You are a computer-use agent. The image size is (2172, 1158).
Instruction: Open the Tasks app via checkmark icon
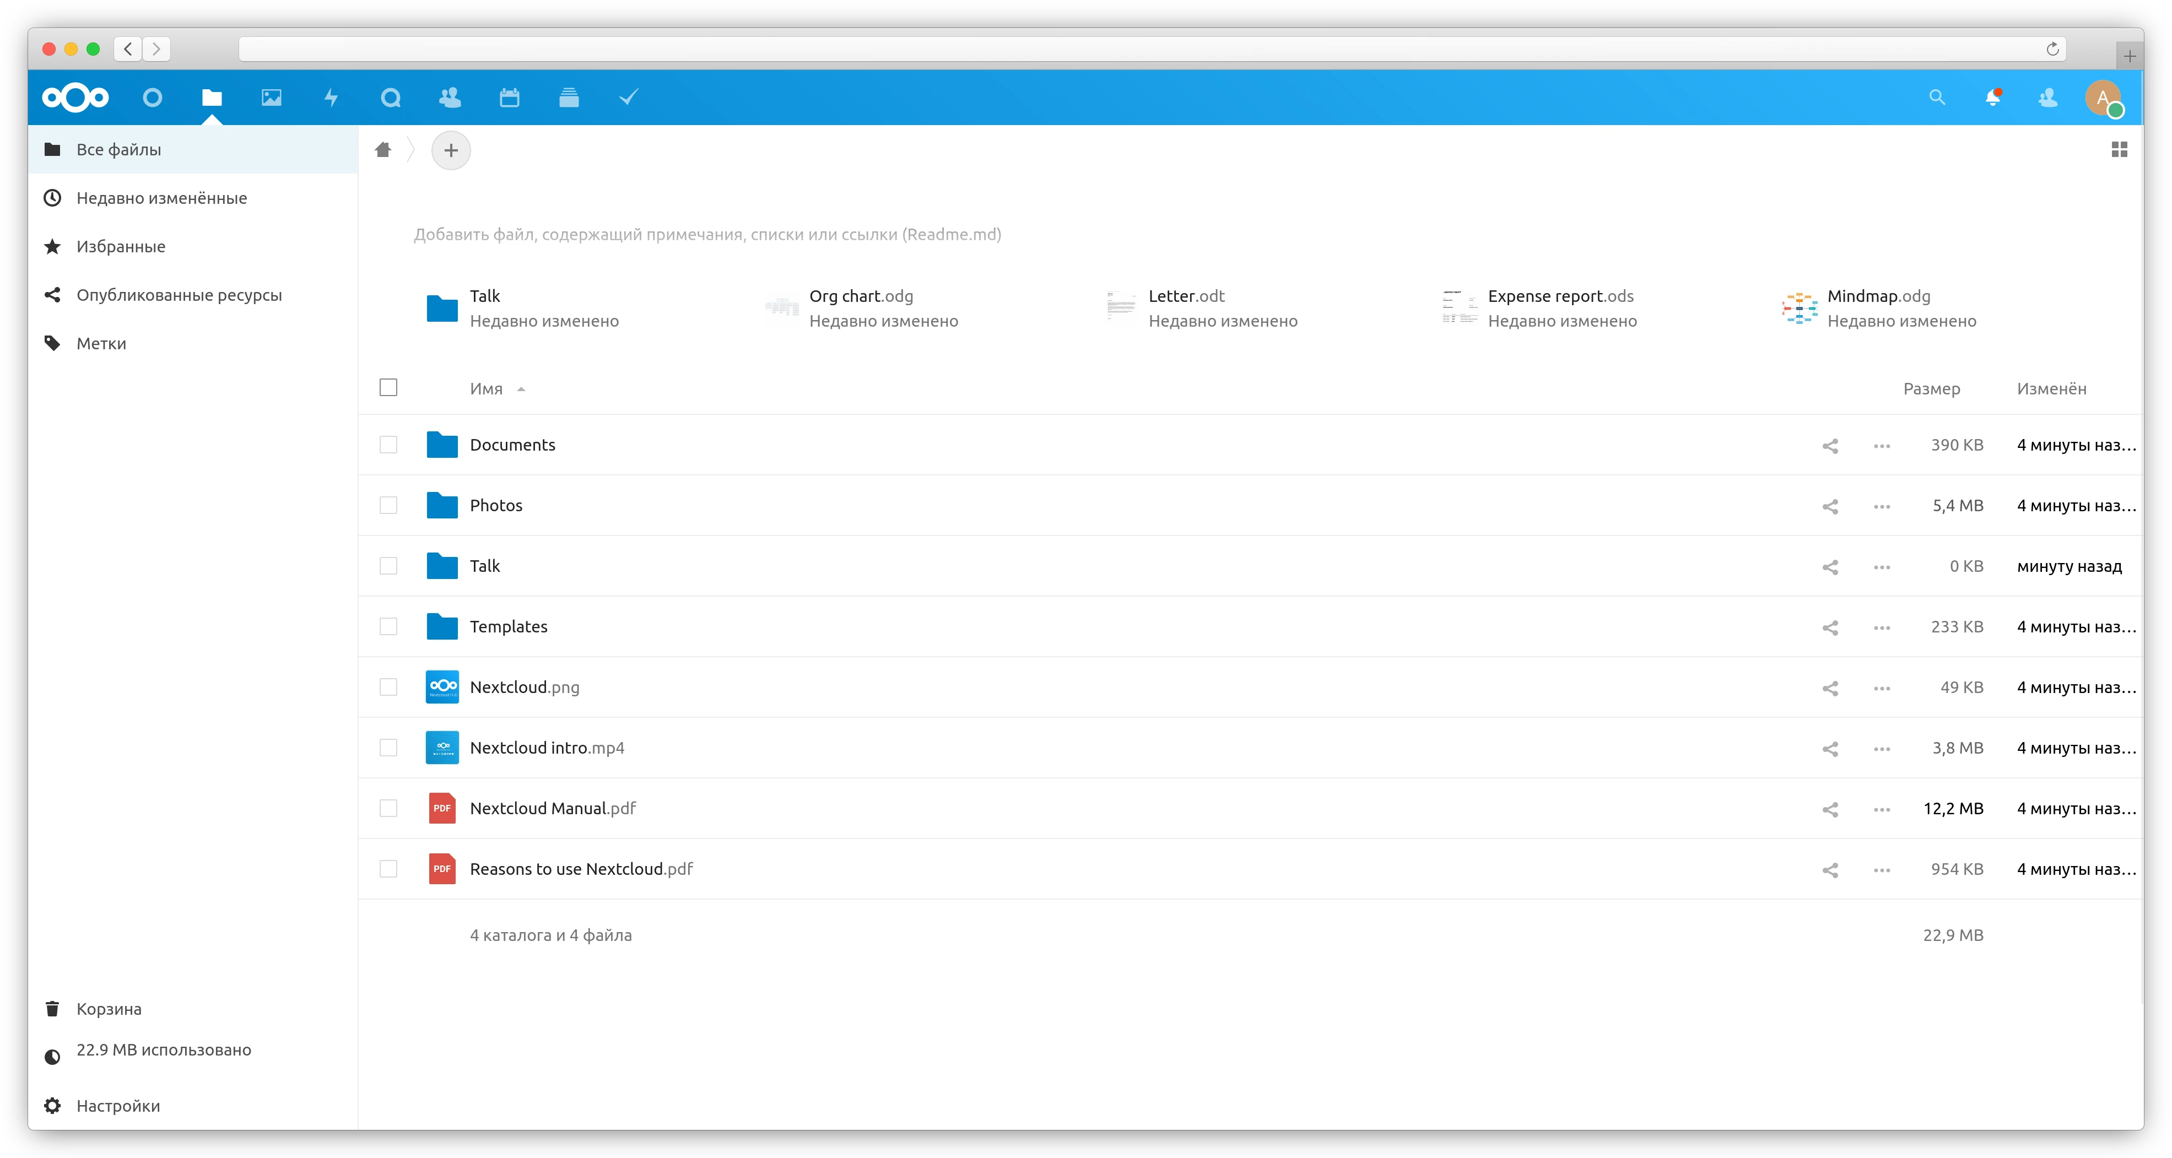[628, 98]
